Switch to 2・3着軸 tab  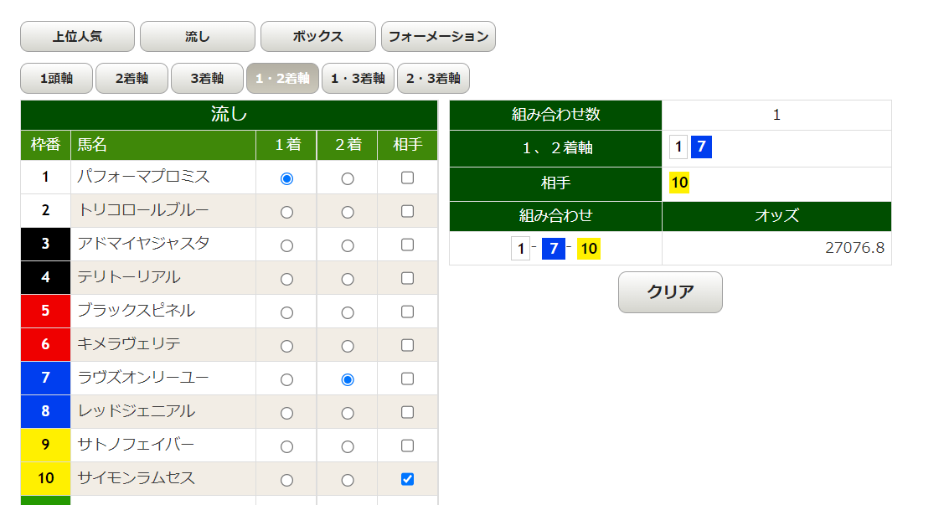pos(433,79)
